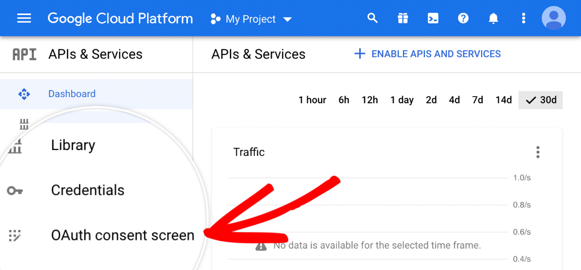Click Enable APIs and Services button
The width and height of the screenshot is (581, 270).
click(427, 55)
